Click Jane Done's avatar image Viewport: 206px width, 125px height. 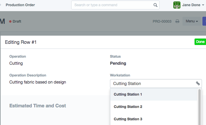(x=177, y=5)
